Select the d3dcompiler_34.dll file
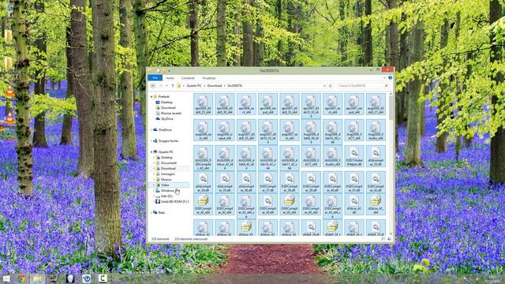The image size is (505, 284). [204, 182]
